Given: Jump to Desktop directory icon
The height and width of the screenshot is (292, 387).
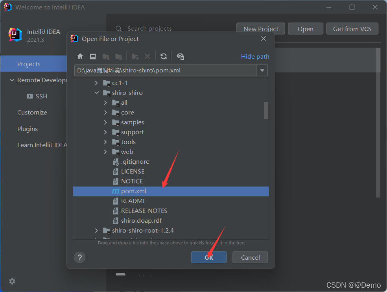Looking at the screenshot, I should click(93, 56).
